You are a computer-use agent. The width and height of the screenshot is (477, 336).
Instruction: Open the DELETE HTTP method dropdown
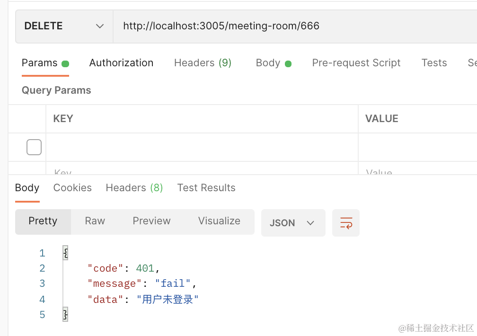click(x=64, y=26)
